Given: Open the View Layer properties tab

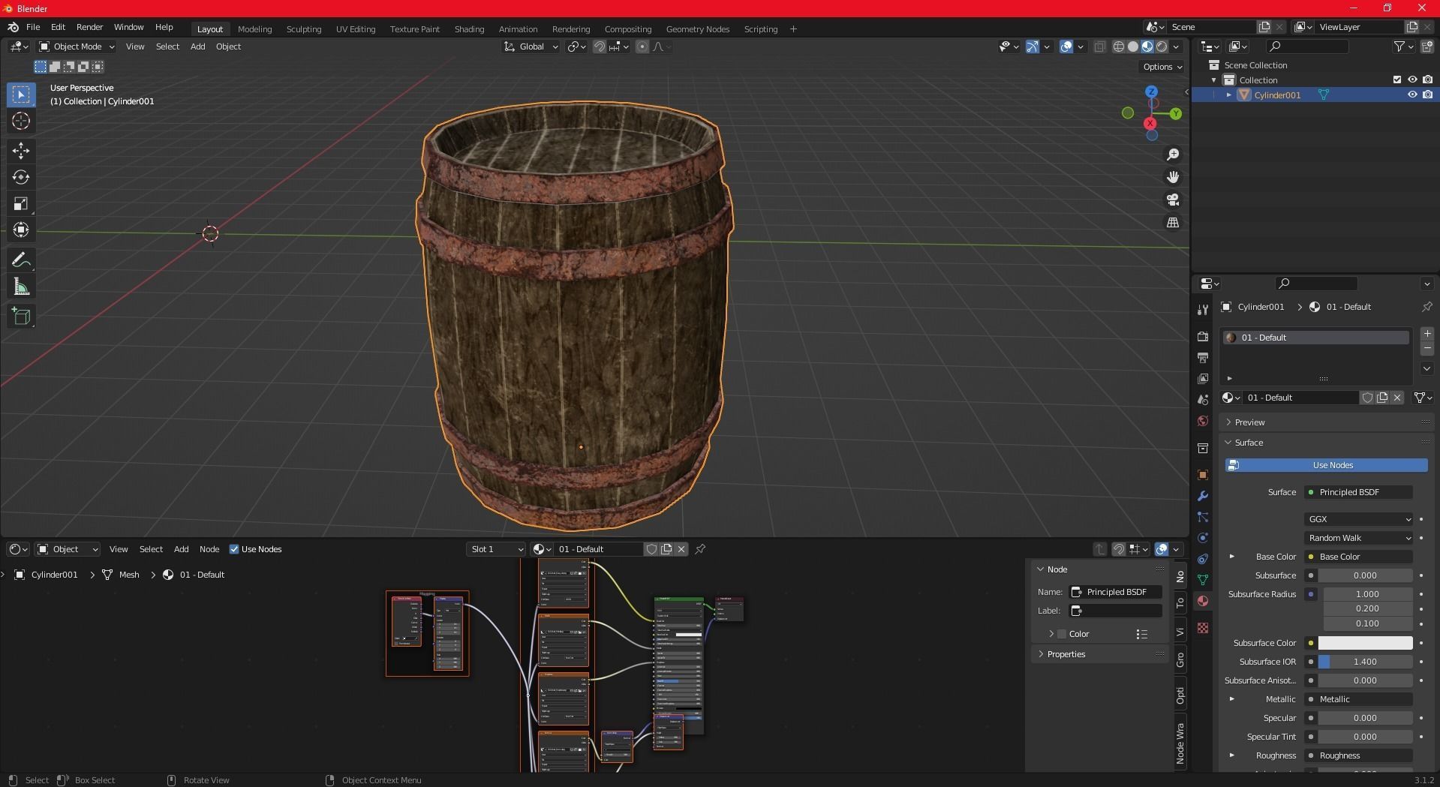Looking at the screenshot, I should point(1203,379).
